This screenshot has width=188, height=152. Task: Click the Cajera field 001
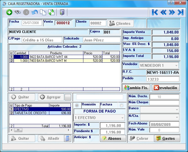pyautogui.click(x=112, y=32)
